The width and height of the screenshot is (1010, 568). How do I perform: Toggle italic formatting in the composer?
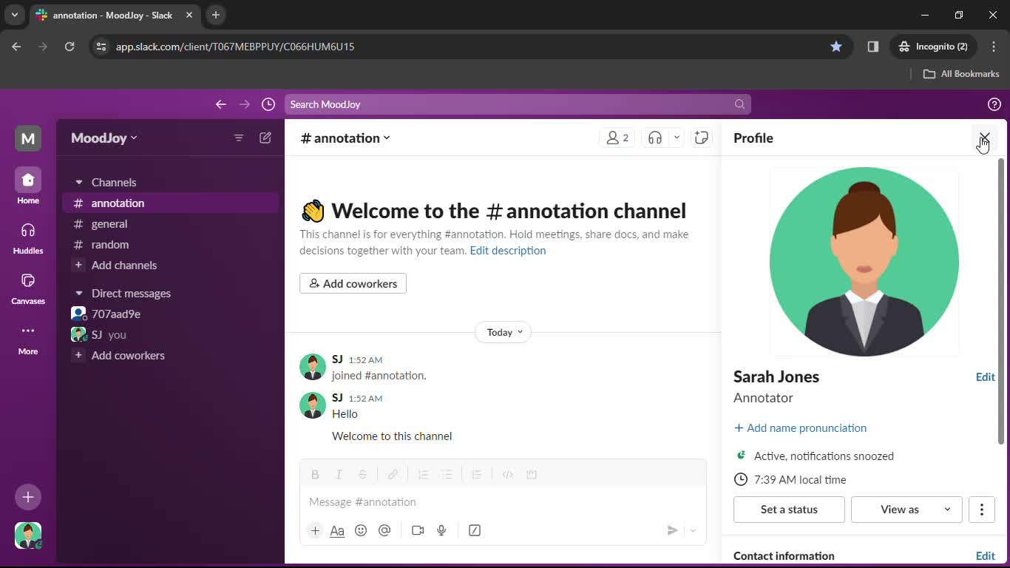tap(339, 475)
